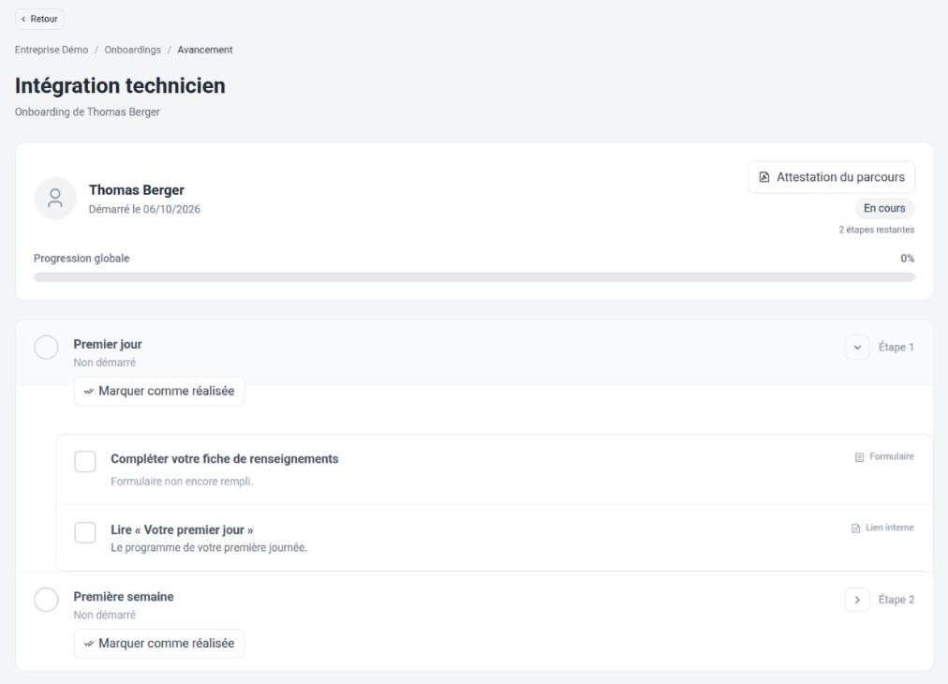This screenshot has width=948, height=684.
Task: Click the 2 étapes restantes text
Action: point(877,230)
